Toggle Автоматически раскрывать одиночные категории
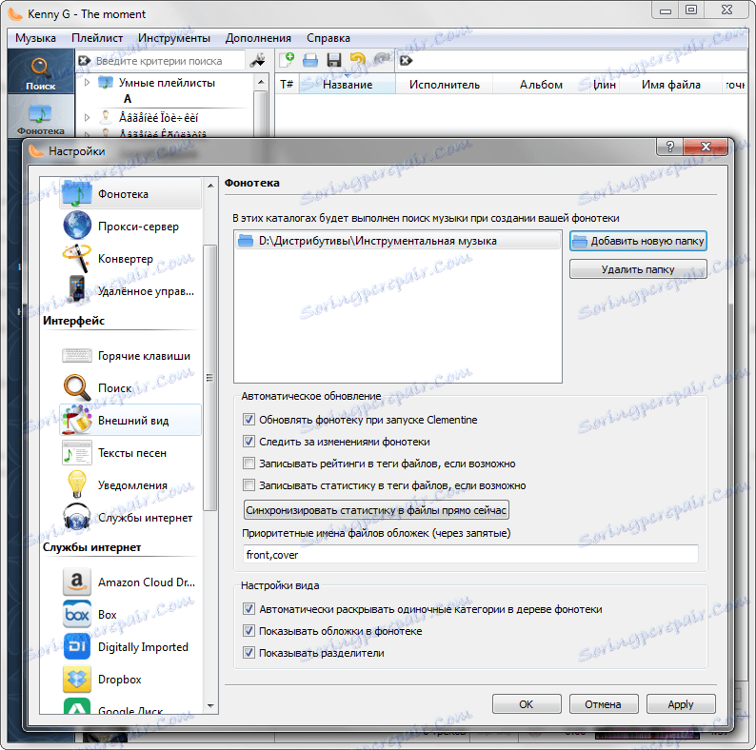This screenshot has height=750, width=756. point(249,609)
